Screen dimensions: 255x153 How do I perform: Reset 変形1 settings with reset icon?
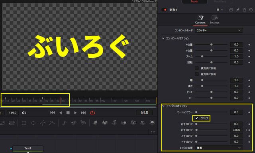[251, 10]
